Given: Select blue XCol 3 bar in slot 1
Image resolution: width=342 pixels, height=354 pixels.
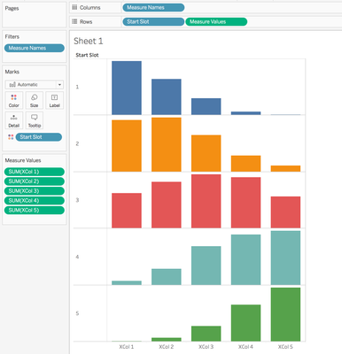Looking at the screenshot, I should coord(206,106).
